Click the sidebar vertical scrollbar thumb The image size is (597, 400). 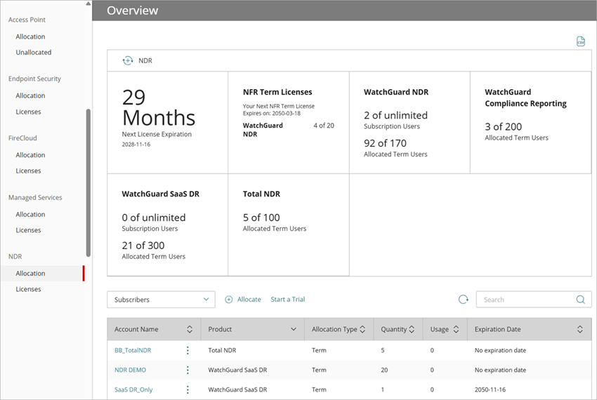[x=88, y=182]
